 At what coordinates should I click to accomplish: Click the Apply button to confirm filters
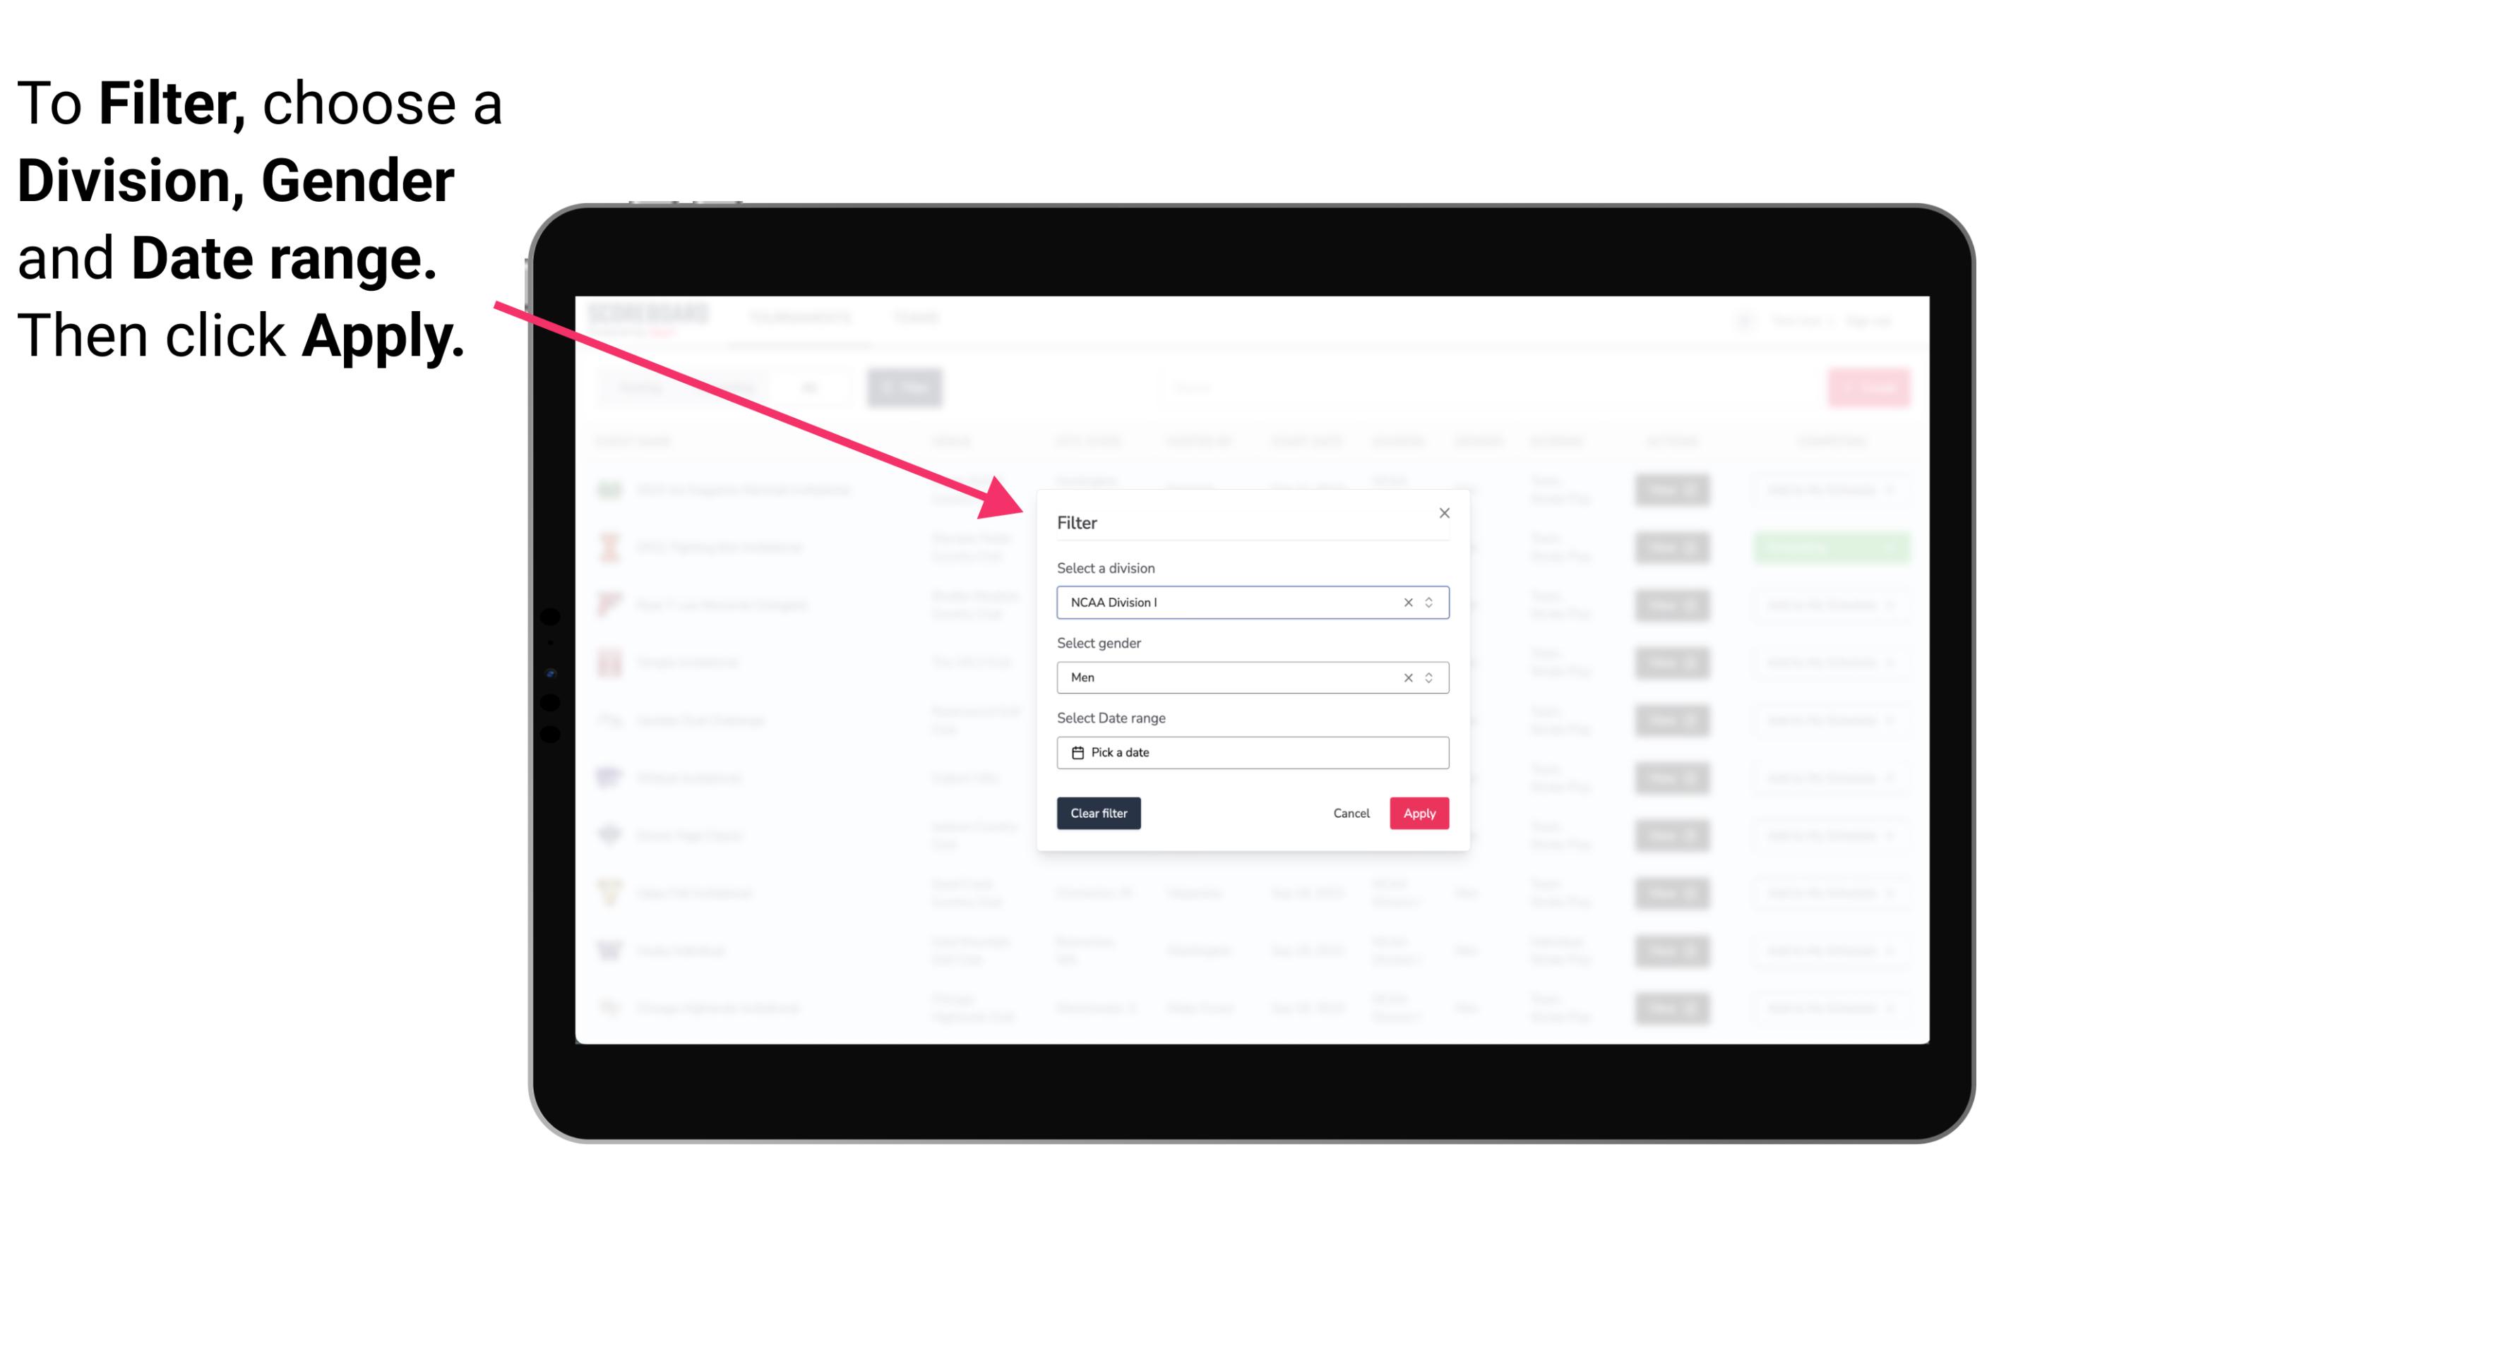pos(1419,814)
